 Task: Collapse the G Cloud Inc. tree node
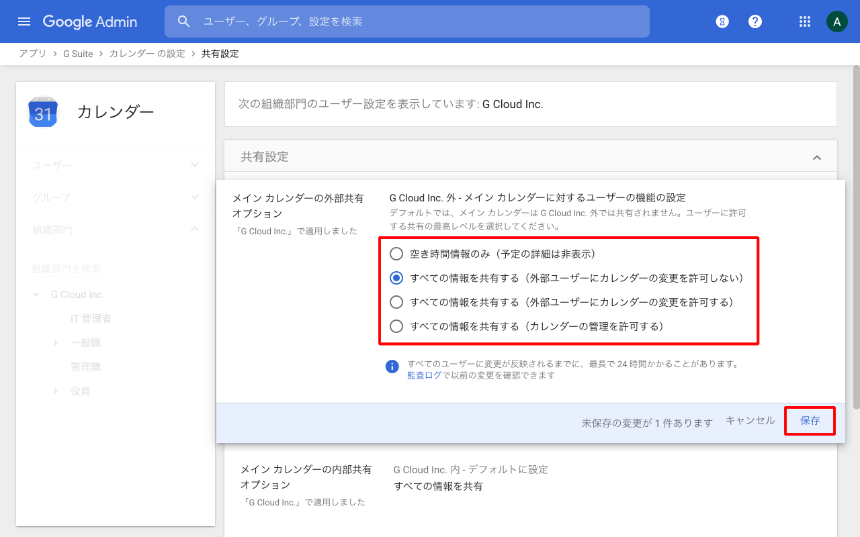point(36,295)
